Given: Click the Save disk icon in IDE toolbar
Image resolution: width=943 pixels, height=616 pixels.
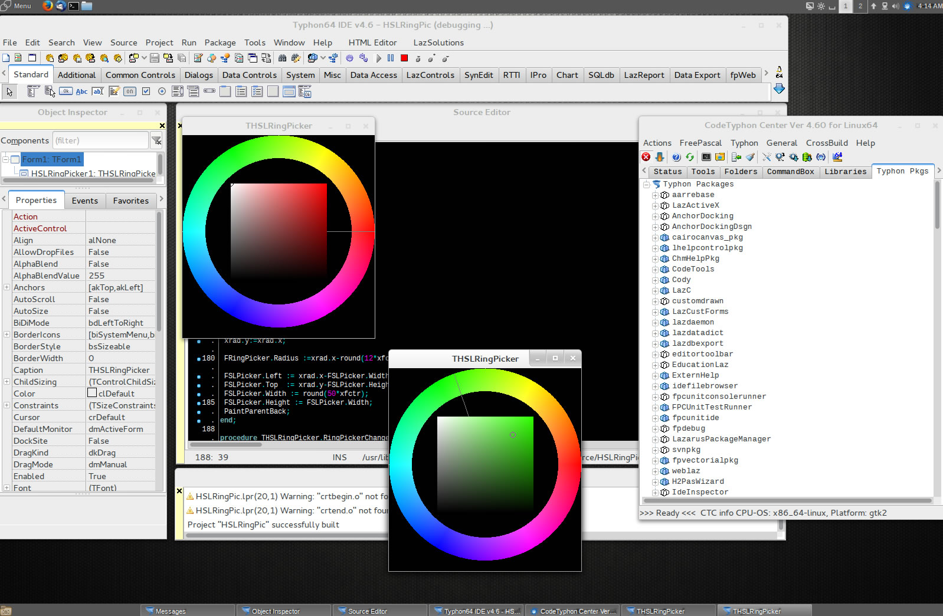Looking at the screenshot, I should pyautogui.click(x=155, y=58).
